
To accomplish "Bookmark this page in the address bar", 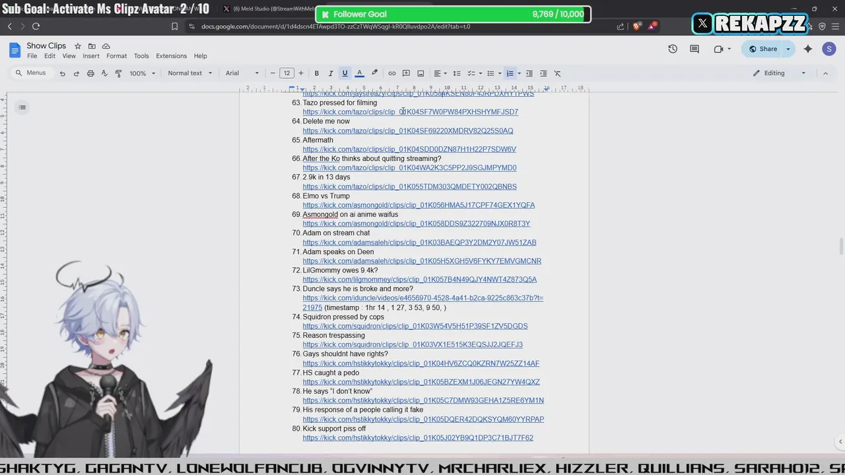I will coord(174,26).
